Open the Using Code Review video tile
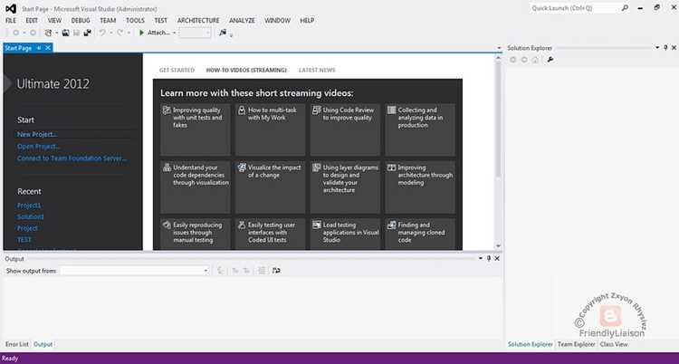 pos(345,129)
